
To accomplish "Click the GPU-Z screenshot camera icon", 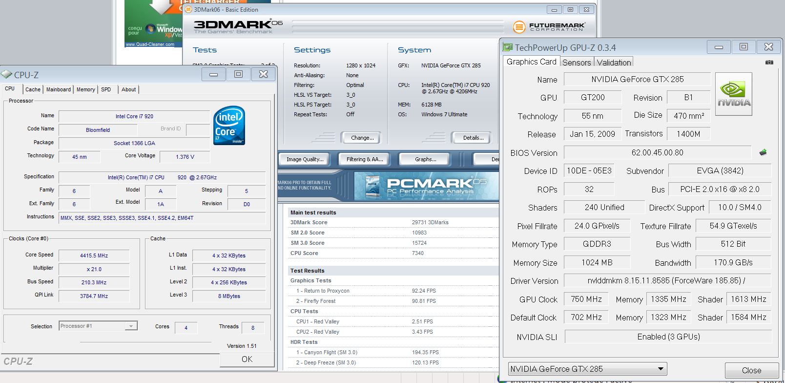I will click(769, 62).
